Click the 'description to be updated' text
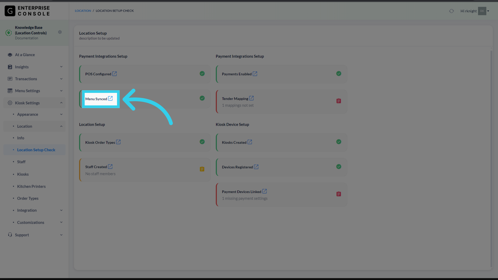498x280 pixels. [x=99, y=38]
